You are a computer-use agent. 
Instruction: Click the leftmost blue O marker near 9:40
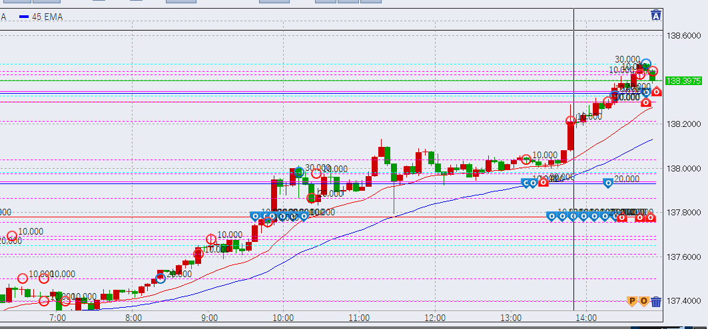coord(255,215)
